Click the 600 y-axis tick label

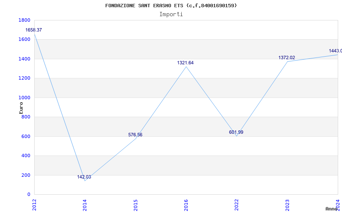(26, 136)
